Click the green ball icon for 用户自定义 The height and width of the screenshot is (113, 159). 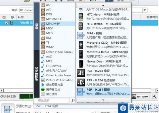pyautogui.click(x=43, y=89)
